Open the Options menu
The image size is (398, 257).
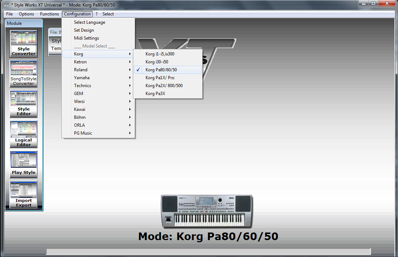coord(26,14)
